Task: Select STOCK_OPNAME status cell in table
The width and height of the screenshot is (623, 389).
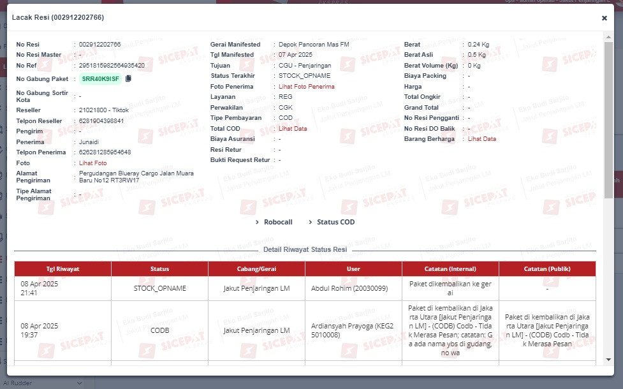Action: pyautogui.click(x=159, y=288)
